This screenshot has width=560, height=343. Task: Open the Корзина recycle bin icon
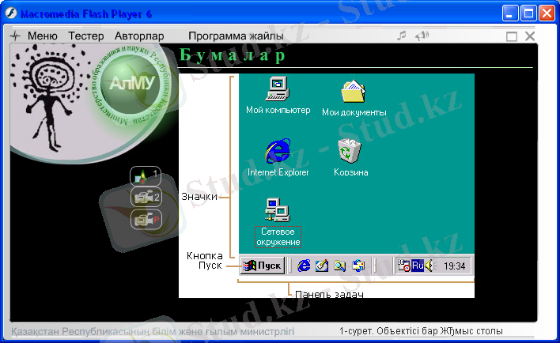click(350, 150)
